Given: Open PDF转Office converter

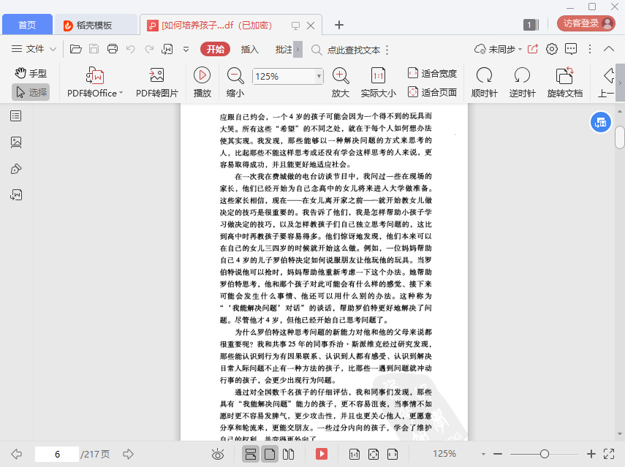Looking at the screenshot, I should [x=94, y=83].
